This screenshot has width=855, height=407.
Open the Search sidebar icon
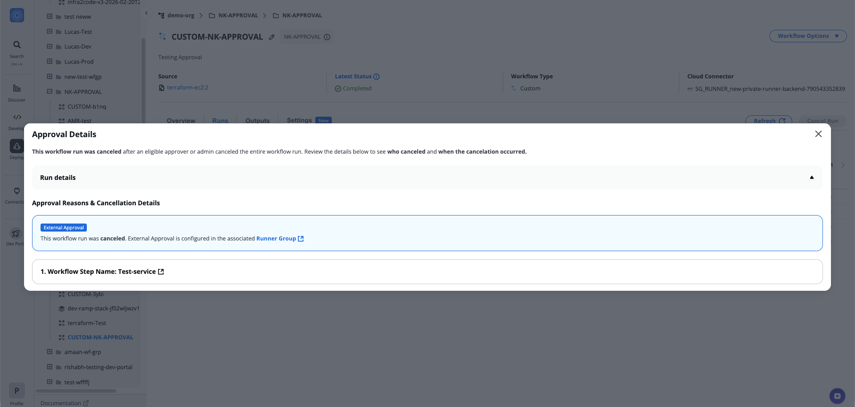[16, 45]
